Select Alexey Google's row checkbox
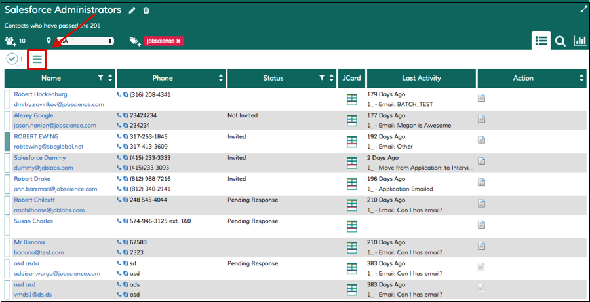Viewport: 590px width, 302px height. [x=7, y=121]
